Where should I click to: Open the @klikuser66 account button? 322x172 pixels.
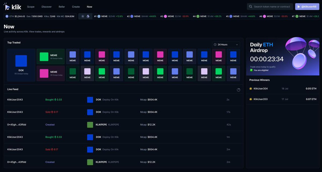click(x=307, y=7)
